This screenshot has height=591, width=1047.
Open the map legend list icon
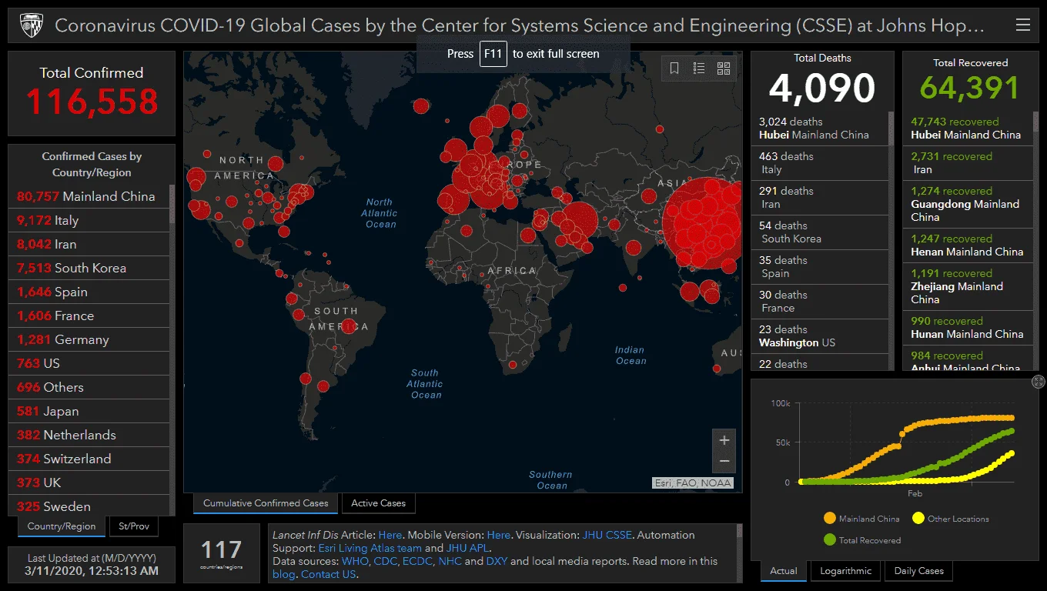pyautogui.click(x=699, y=68)
